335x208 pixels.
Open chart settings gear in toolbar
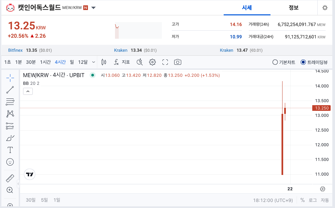pos(152,62)
